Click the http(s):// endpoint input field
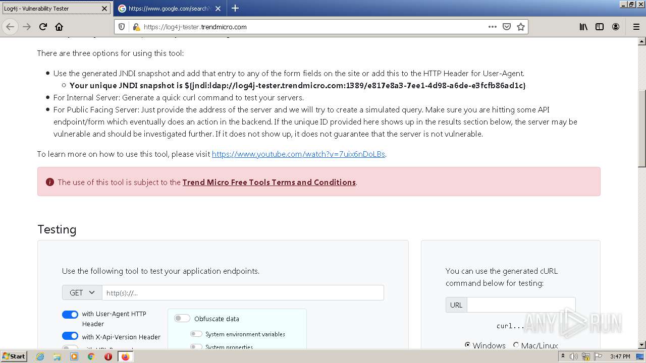This screenshot has width=646, height=363. point(243,293)
